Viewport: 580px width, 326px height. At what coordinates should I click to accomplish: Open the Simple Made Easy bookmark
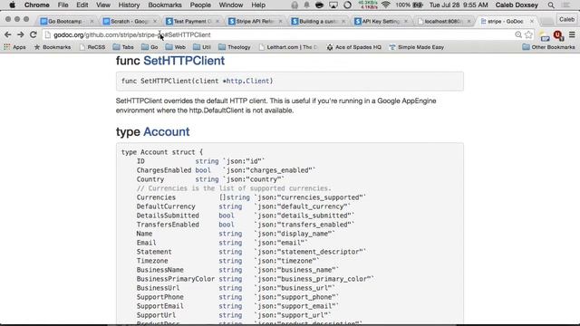[417, 47]
